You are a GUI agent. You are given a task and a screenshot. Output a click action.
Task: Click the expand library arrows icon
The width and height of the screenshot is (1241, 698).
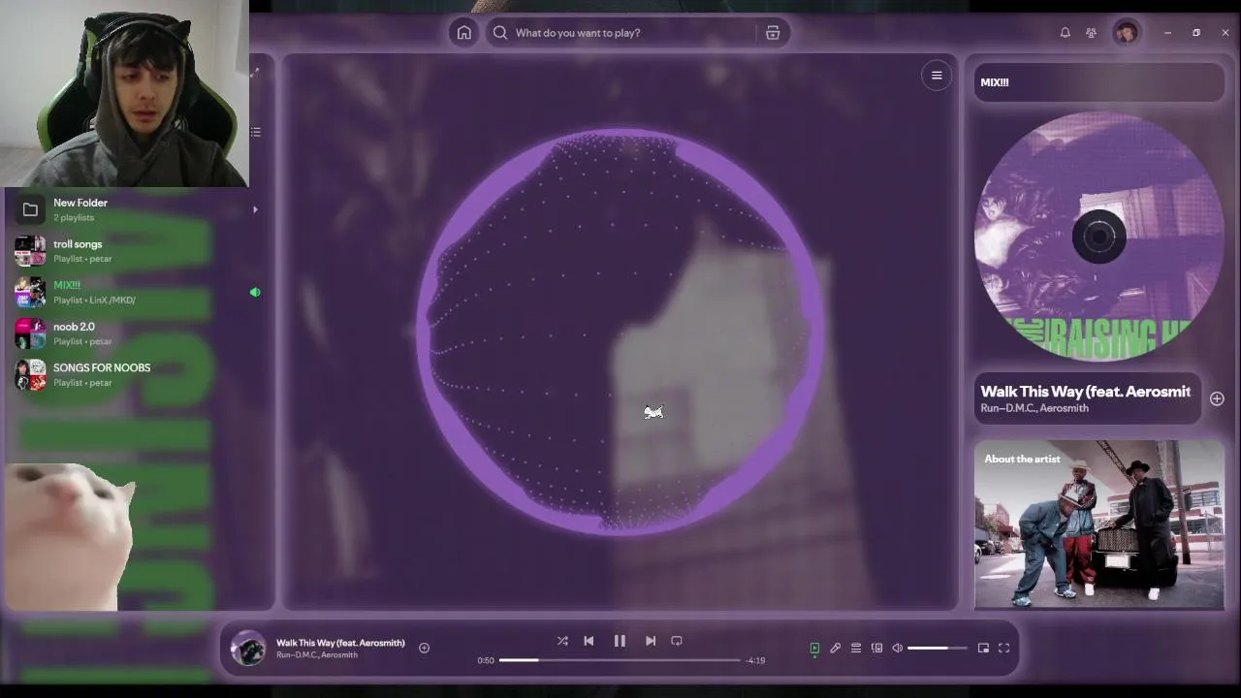tap(255, 73)
